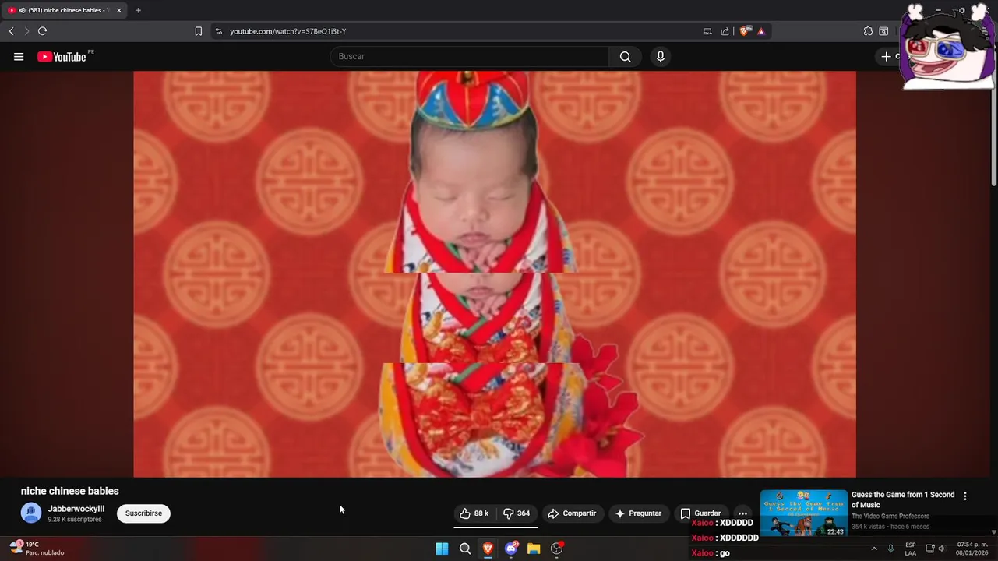Click the Buscar search field

(x=469, y=56)
